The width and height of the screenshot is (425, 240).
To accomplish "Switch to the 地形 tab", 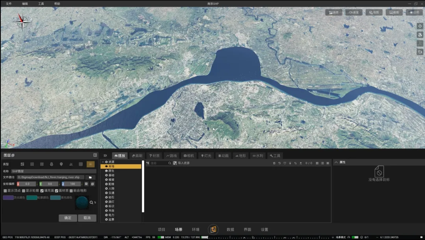I will (240, 156).
